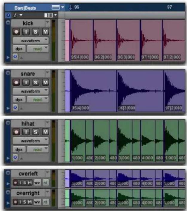This screenshot has height=211, width=187.
Task: Click the kick track playlist arrow icon
Action: coord(8,58)
